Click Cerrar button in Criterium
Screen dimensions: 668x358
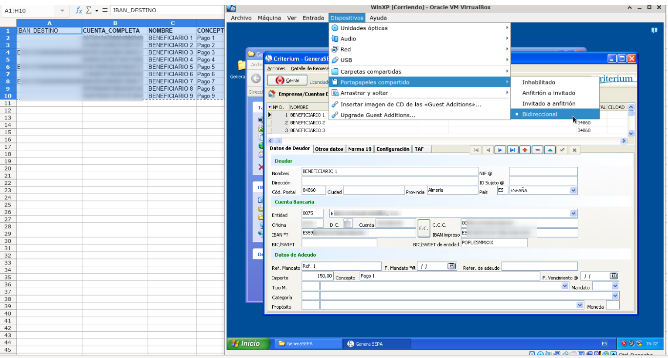tap(287, 80)
